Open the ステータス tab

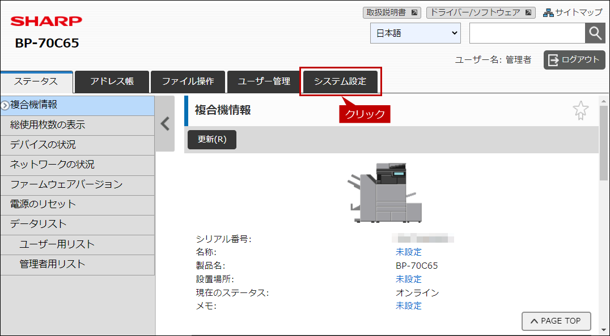pyautogui.click(x=36, y=81)
